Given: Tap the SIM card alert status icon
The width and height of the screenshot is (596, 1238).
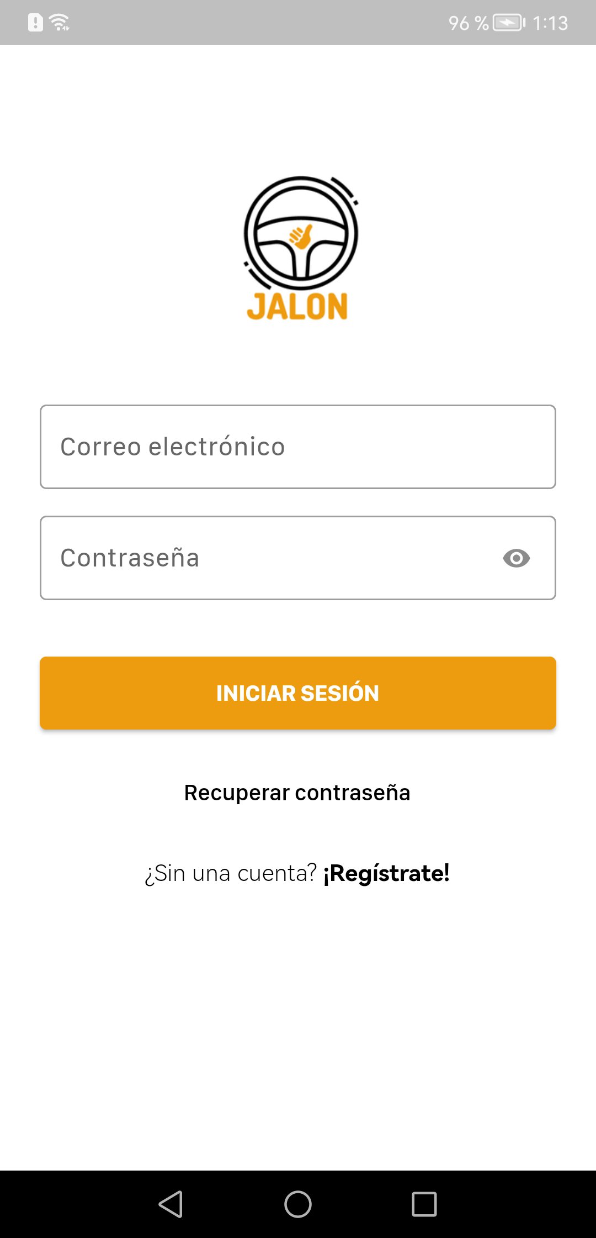Looking at the screenshot, I should [x=35, y=23].
